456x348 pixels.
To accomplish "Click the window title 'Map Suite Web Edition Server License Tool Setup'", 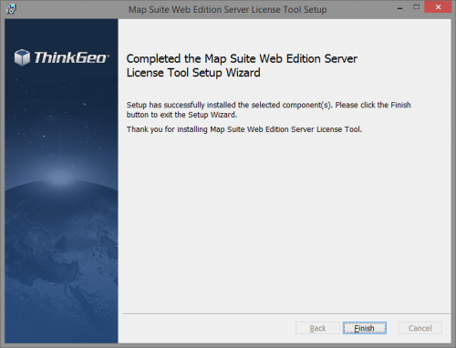I will click(x=227, y=9).
